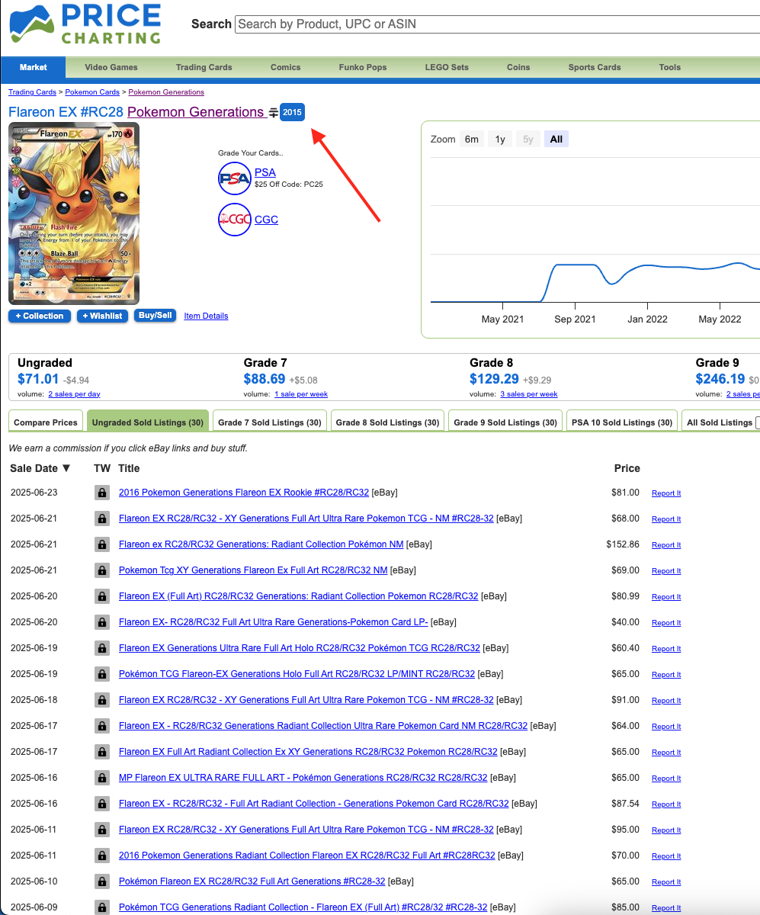Follow the Pokemon Cards breadcrumb link
The image size is (760, 915).
pos(92,92)
